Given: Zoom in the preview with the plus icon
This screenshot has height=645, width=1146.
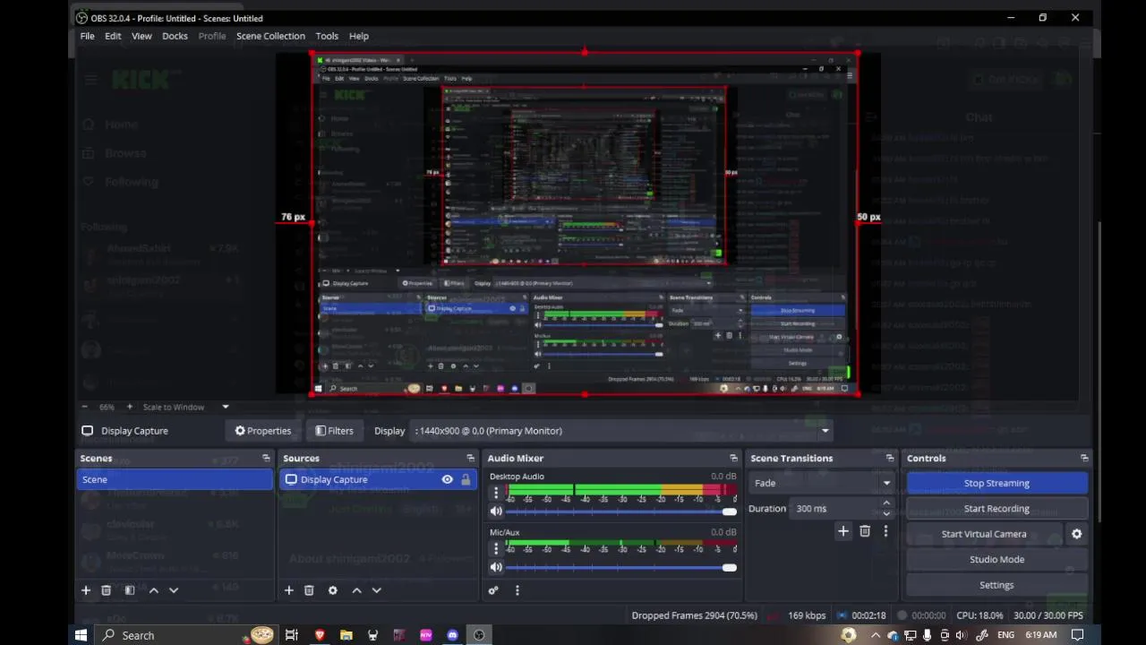Looking at the screenshot, I should click(x=129, y=407).
